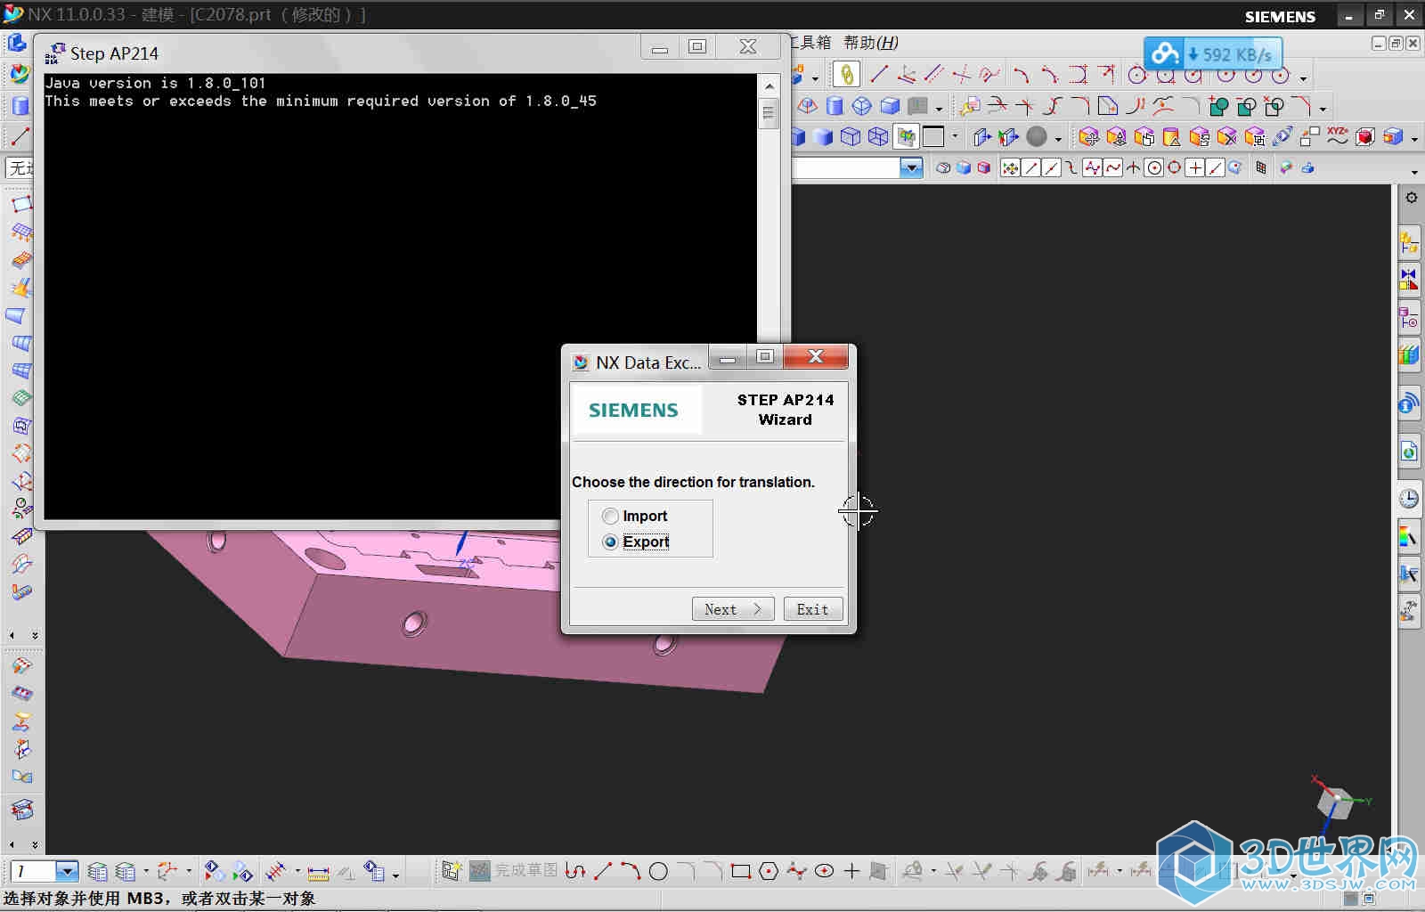Select the cylinder primitive icon

pos(835,107)
